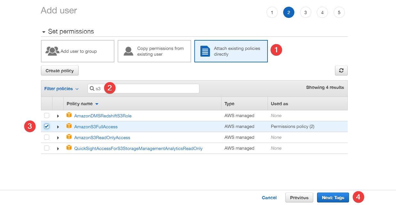Refresh the policy list

[341, 70]
